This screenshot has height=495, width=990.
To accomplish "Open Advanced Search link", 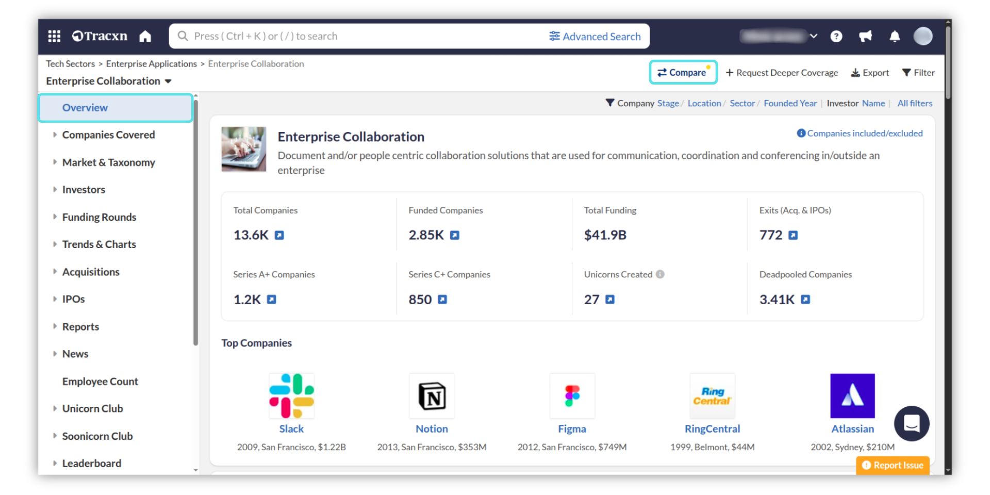I will (595, 37).
